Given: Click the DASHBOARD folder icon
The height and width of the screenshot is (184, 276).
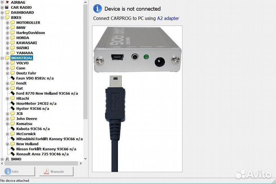Looking at the screenshot, I should [7, 12].
